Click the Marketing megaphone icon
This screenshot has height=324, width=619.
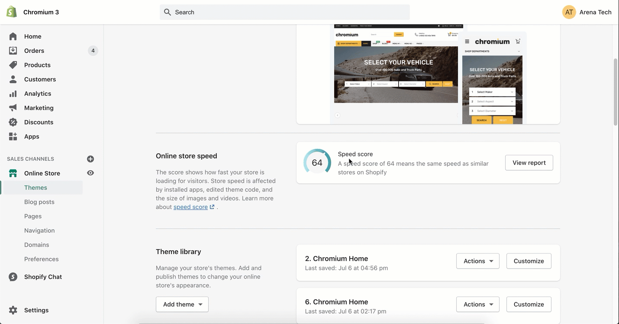click(x=13, y=108)
